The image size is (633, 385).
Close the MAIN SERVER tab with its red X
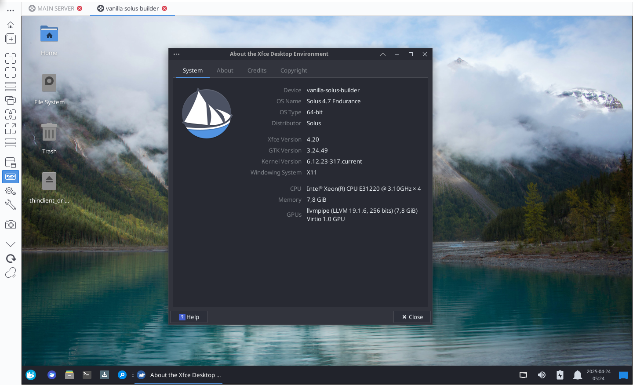[x=80, y=8]
